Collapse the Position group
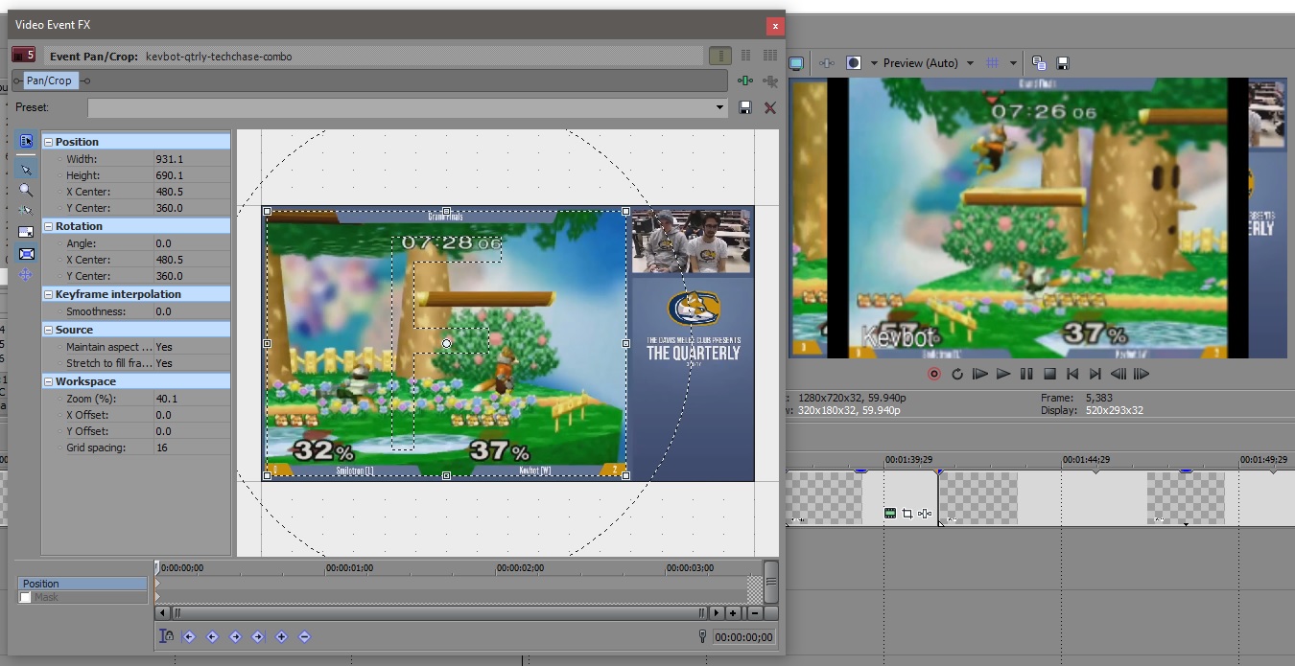Viewport: 1295px width, 666px height. coord(49,142)
